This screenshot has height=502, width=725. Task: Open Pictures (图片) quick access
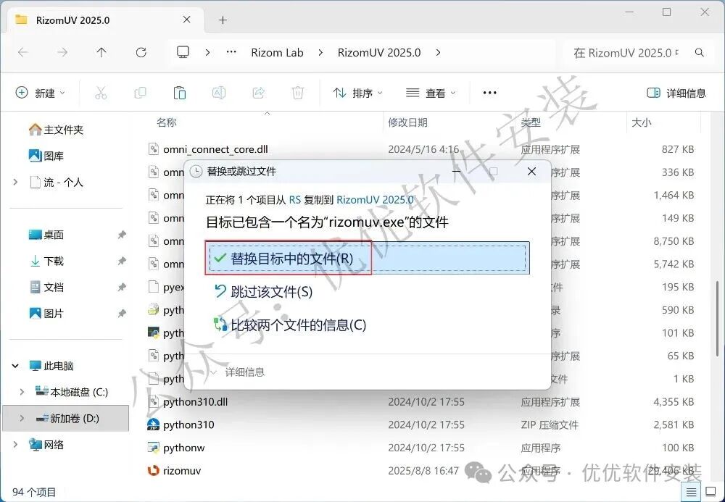46,314
